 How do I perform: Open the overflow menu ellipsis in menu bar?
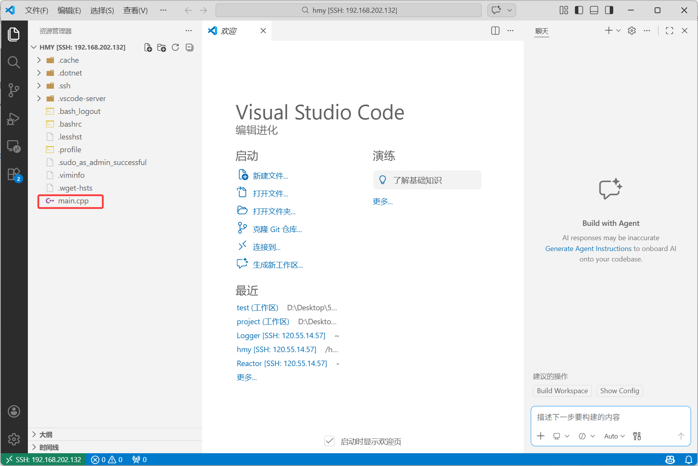(x=163, y=10)
